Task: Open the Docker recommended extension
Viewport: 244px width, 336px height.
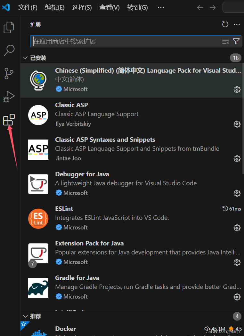Action: coord(66,329)
